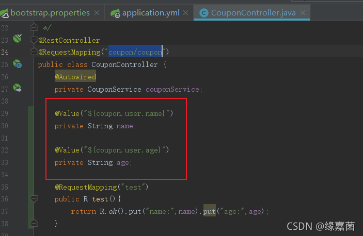Click the ${coupon.user.age} value string

tap(124, 150)
